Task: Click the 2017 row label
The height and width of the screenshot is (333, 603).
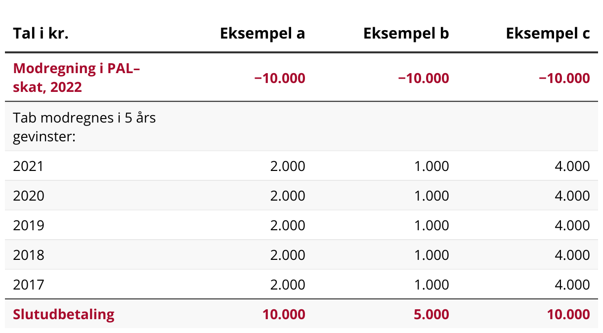Action: pyautogui.click(x=28, y=285)
